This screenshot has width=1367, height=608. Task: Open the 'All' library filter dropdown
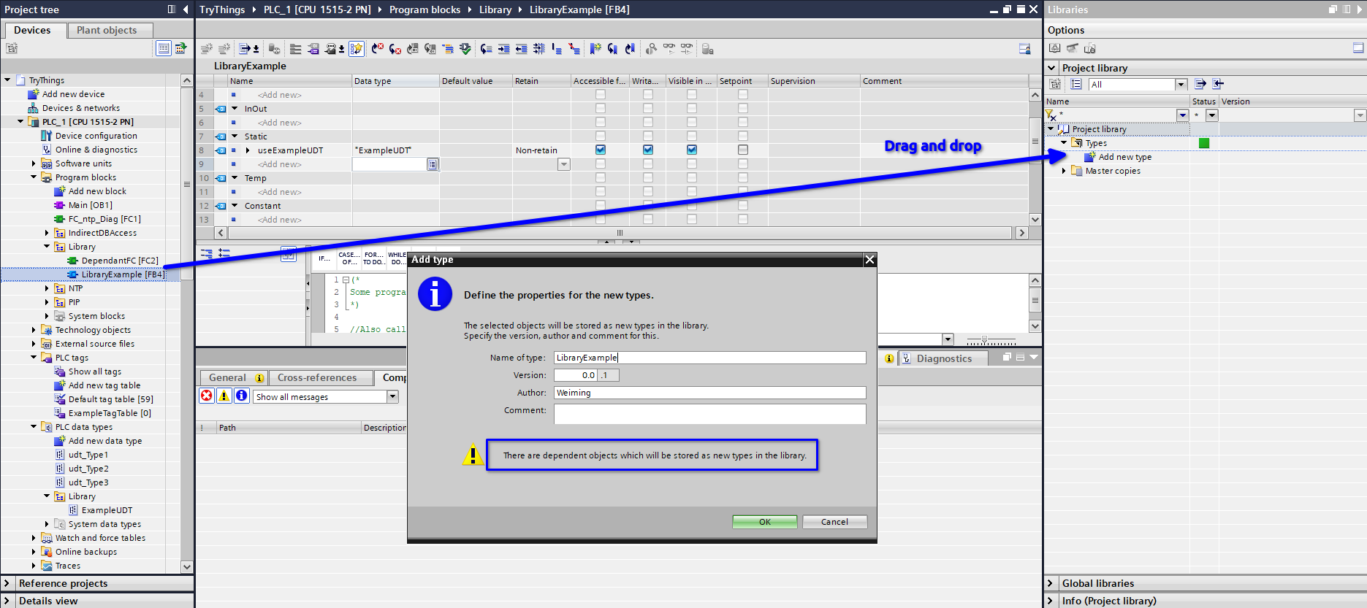tap(1181, 85)
